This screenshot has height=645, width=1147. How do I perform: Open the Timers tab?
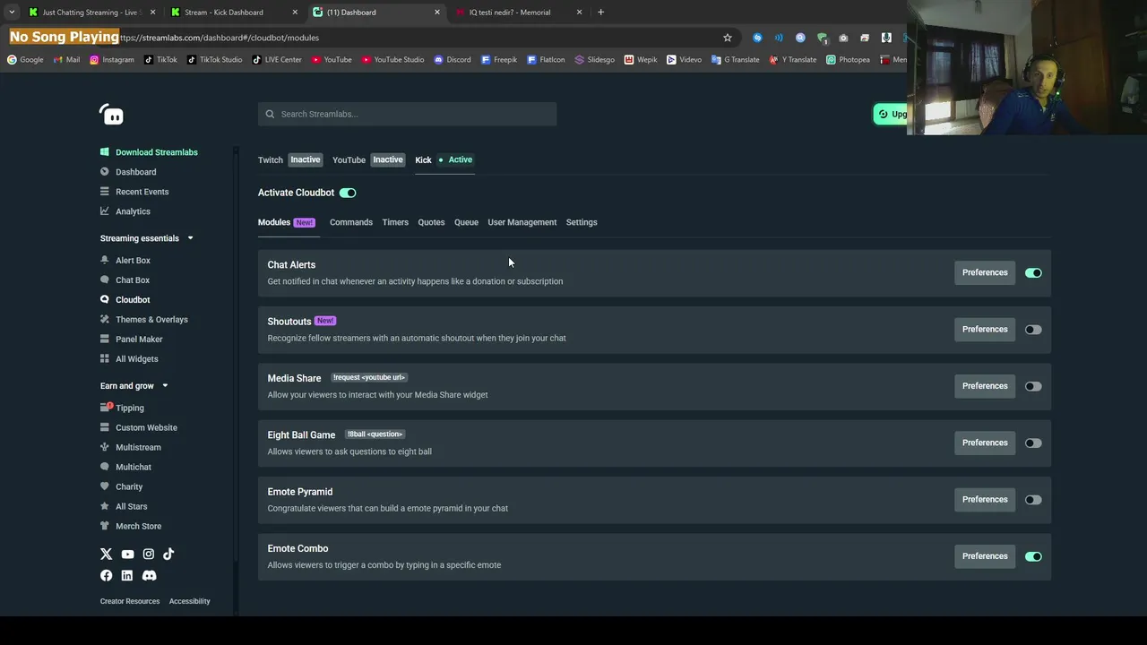(x=395, y=222)
